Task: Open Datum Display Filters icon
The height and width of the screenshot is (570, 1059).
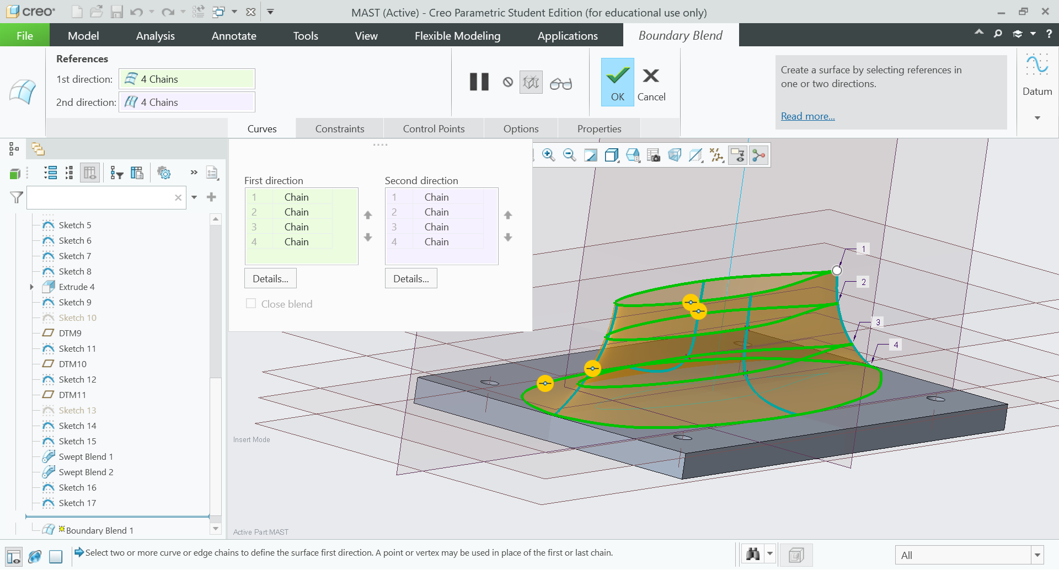Action: [x=717, y=155]
